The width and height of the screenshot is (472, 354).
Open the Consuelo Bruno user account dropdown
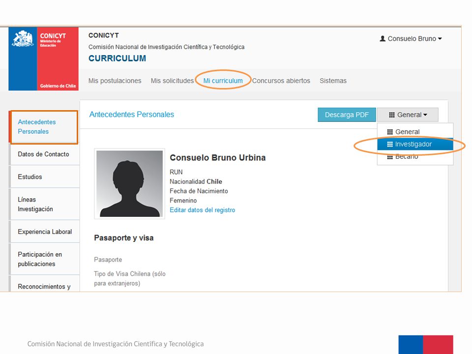[411, 38]
